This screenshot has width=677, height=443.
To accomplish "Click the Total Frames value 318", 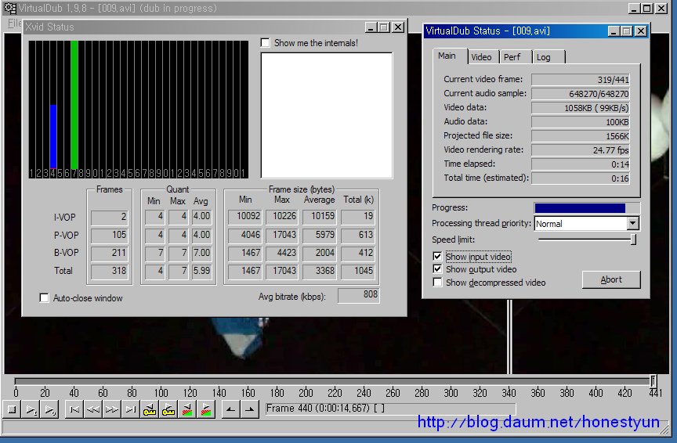I will 110,271.
